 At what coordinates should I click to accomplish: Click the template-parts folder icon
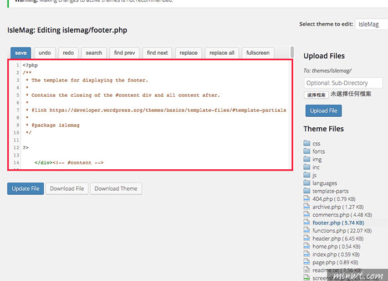pos(307,191)
